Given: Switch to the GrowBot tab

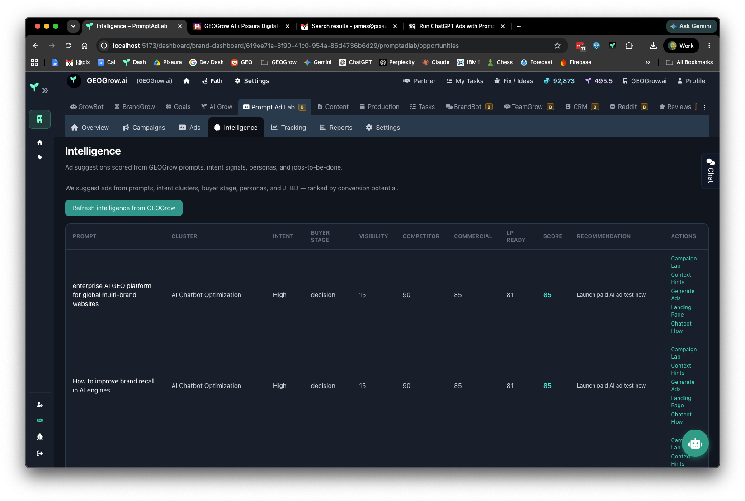Looking at the screenshot, I should (x=87, y=107).
